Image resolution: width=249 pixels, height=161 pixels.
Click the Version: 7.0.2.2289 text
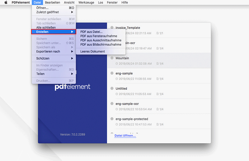pos(73,134)
